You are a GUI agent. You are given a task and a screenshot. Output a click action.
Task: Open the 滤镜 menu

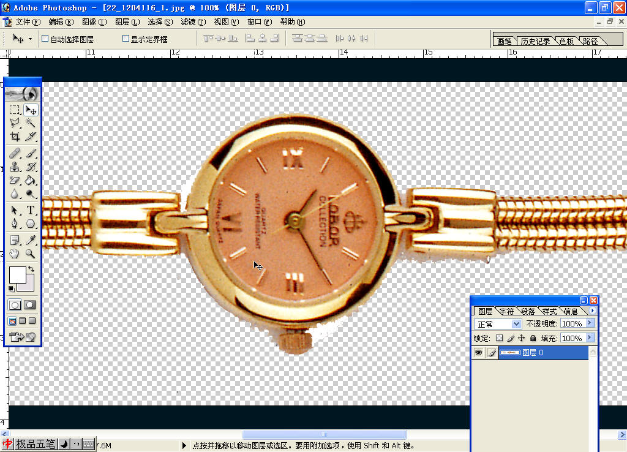pyautogui.click(x=193, y=22)
